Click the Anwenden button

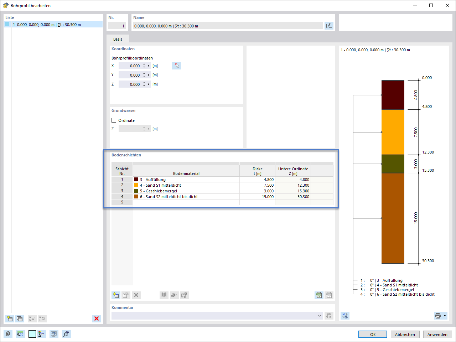coord(437,335)
